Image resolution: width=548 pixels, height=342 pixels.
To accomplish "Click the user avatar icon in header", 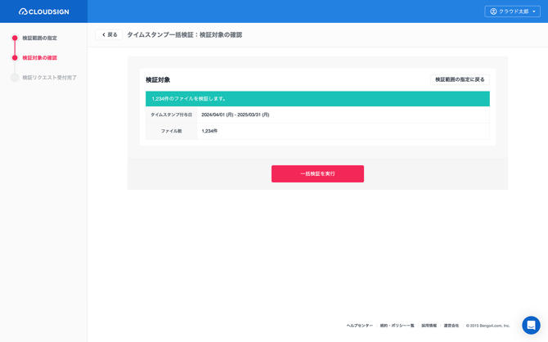I will (493, 11).
